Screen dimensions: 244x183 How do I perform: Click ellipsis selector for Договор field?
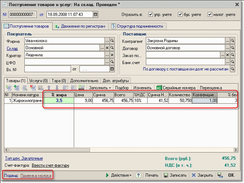point(228,48)
